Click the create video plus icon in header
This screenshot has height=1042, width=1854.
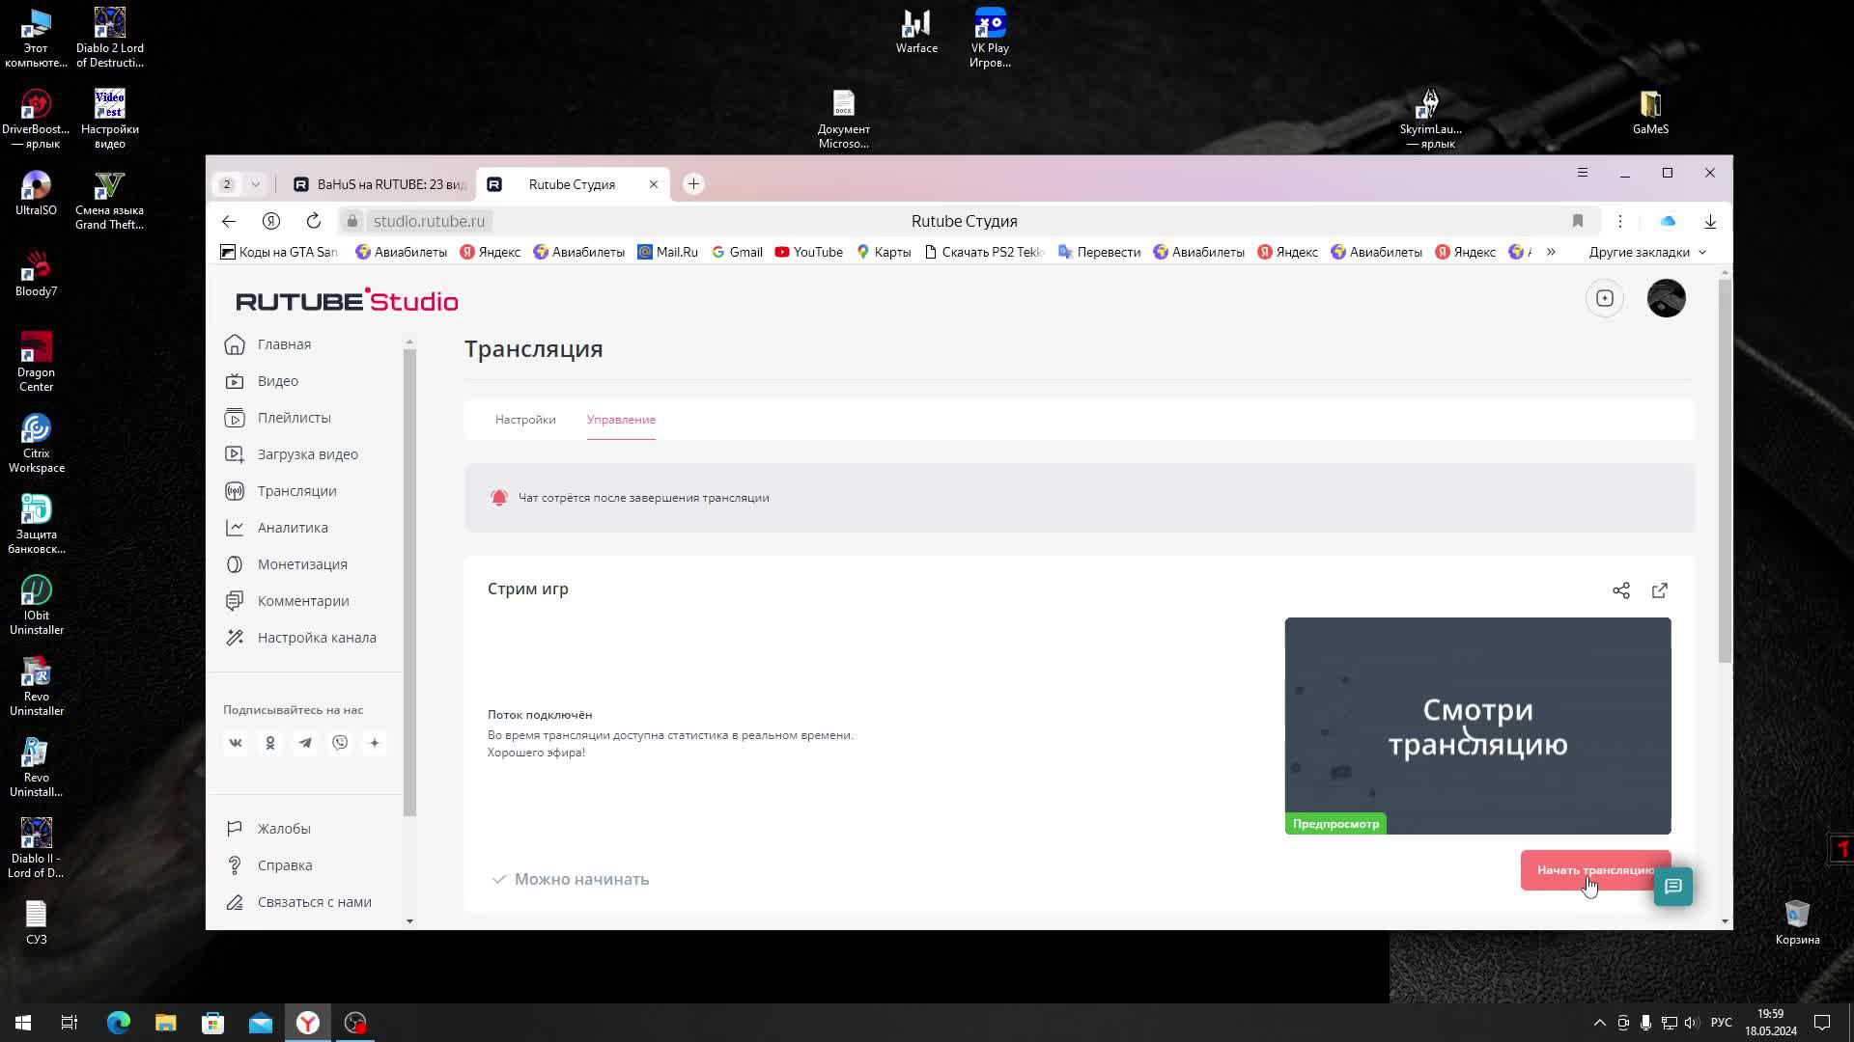point(1605,298)
